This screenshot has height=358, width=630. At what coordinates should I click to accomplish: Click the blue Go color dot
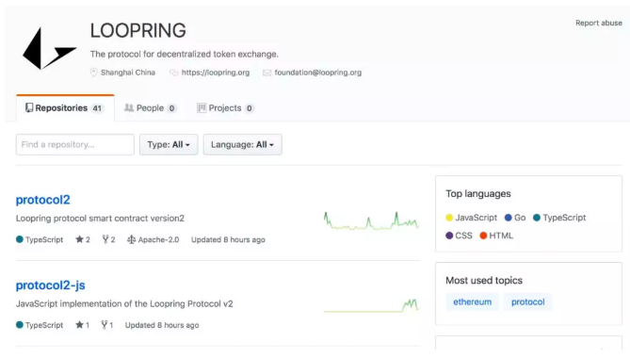coord(508,218)
